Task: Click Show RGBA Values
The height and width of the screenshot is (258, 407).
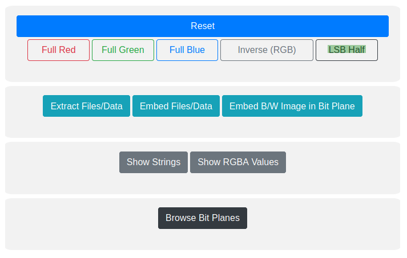Action: [237, 162]
